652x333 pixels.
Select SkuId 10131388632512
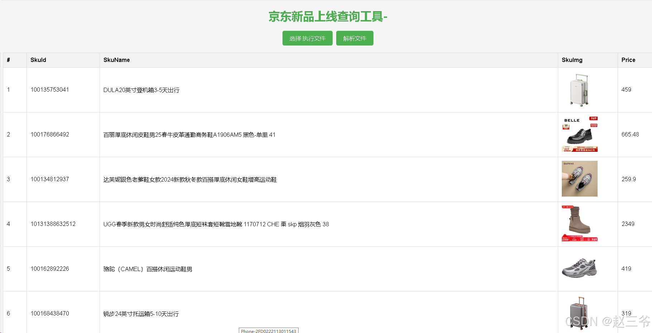coord(53,224)
